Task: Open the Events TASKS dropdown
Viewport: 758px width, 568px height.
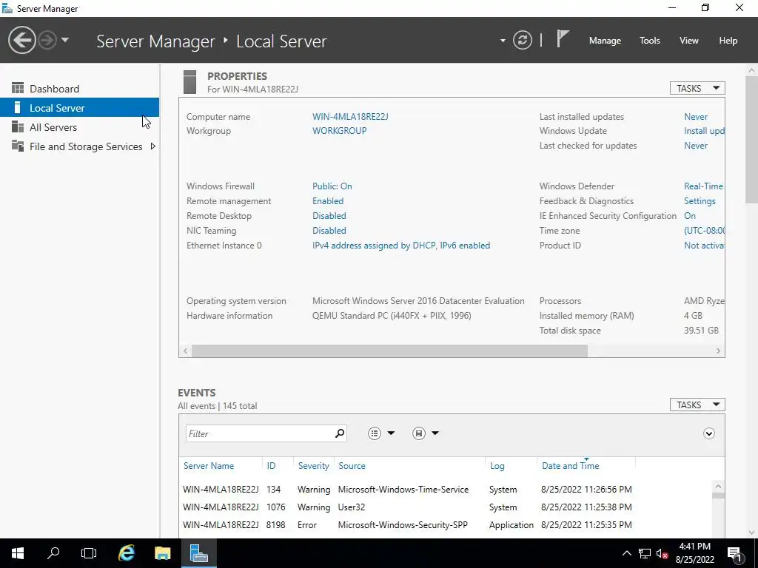Action: pos(697,405)
